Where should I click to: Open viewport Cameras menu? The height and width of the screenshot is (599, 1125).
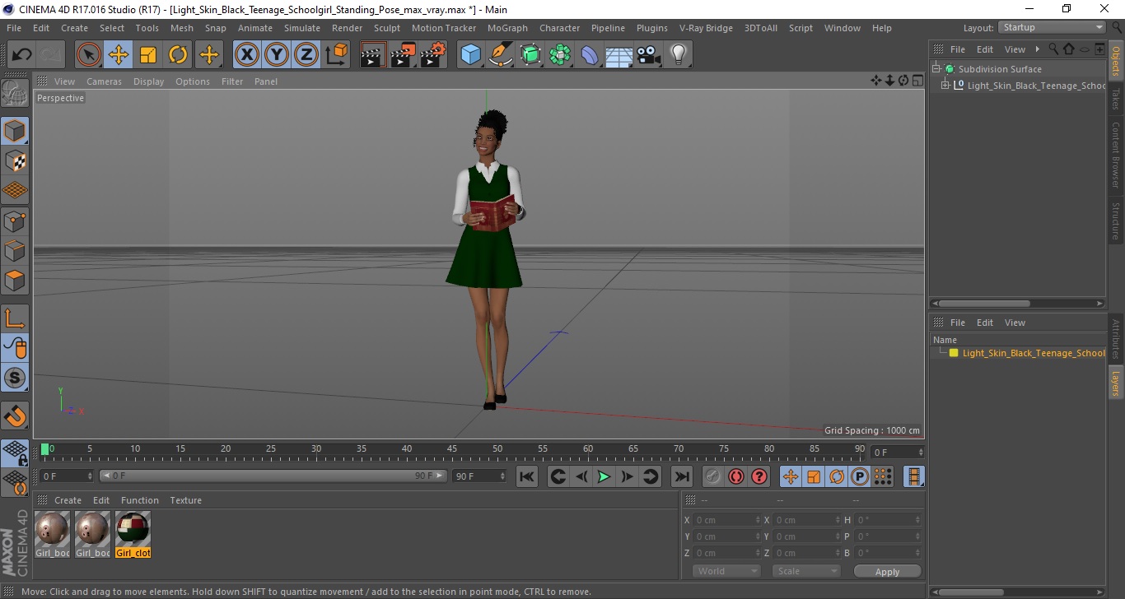[104, 81]
